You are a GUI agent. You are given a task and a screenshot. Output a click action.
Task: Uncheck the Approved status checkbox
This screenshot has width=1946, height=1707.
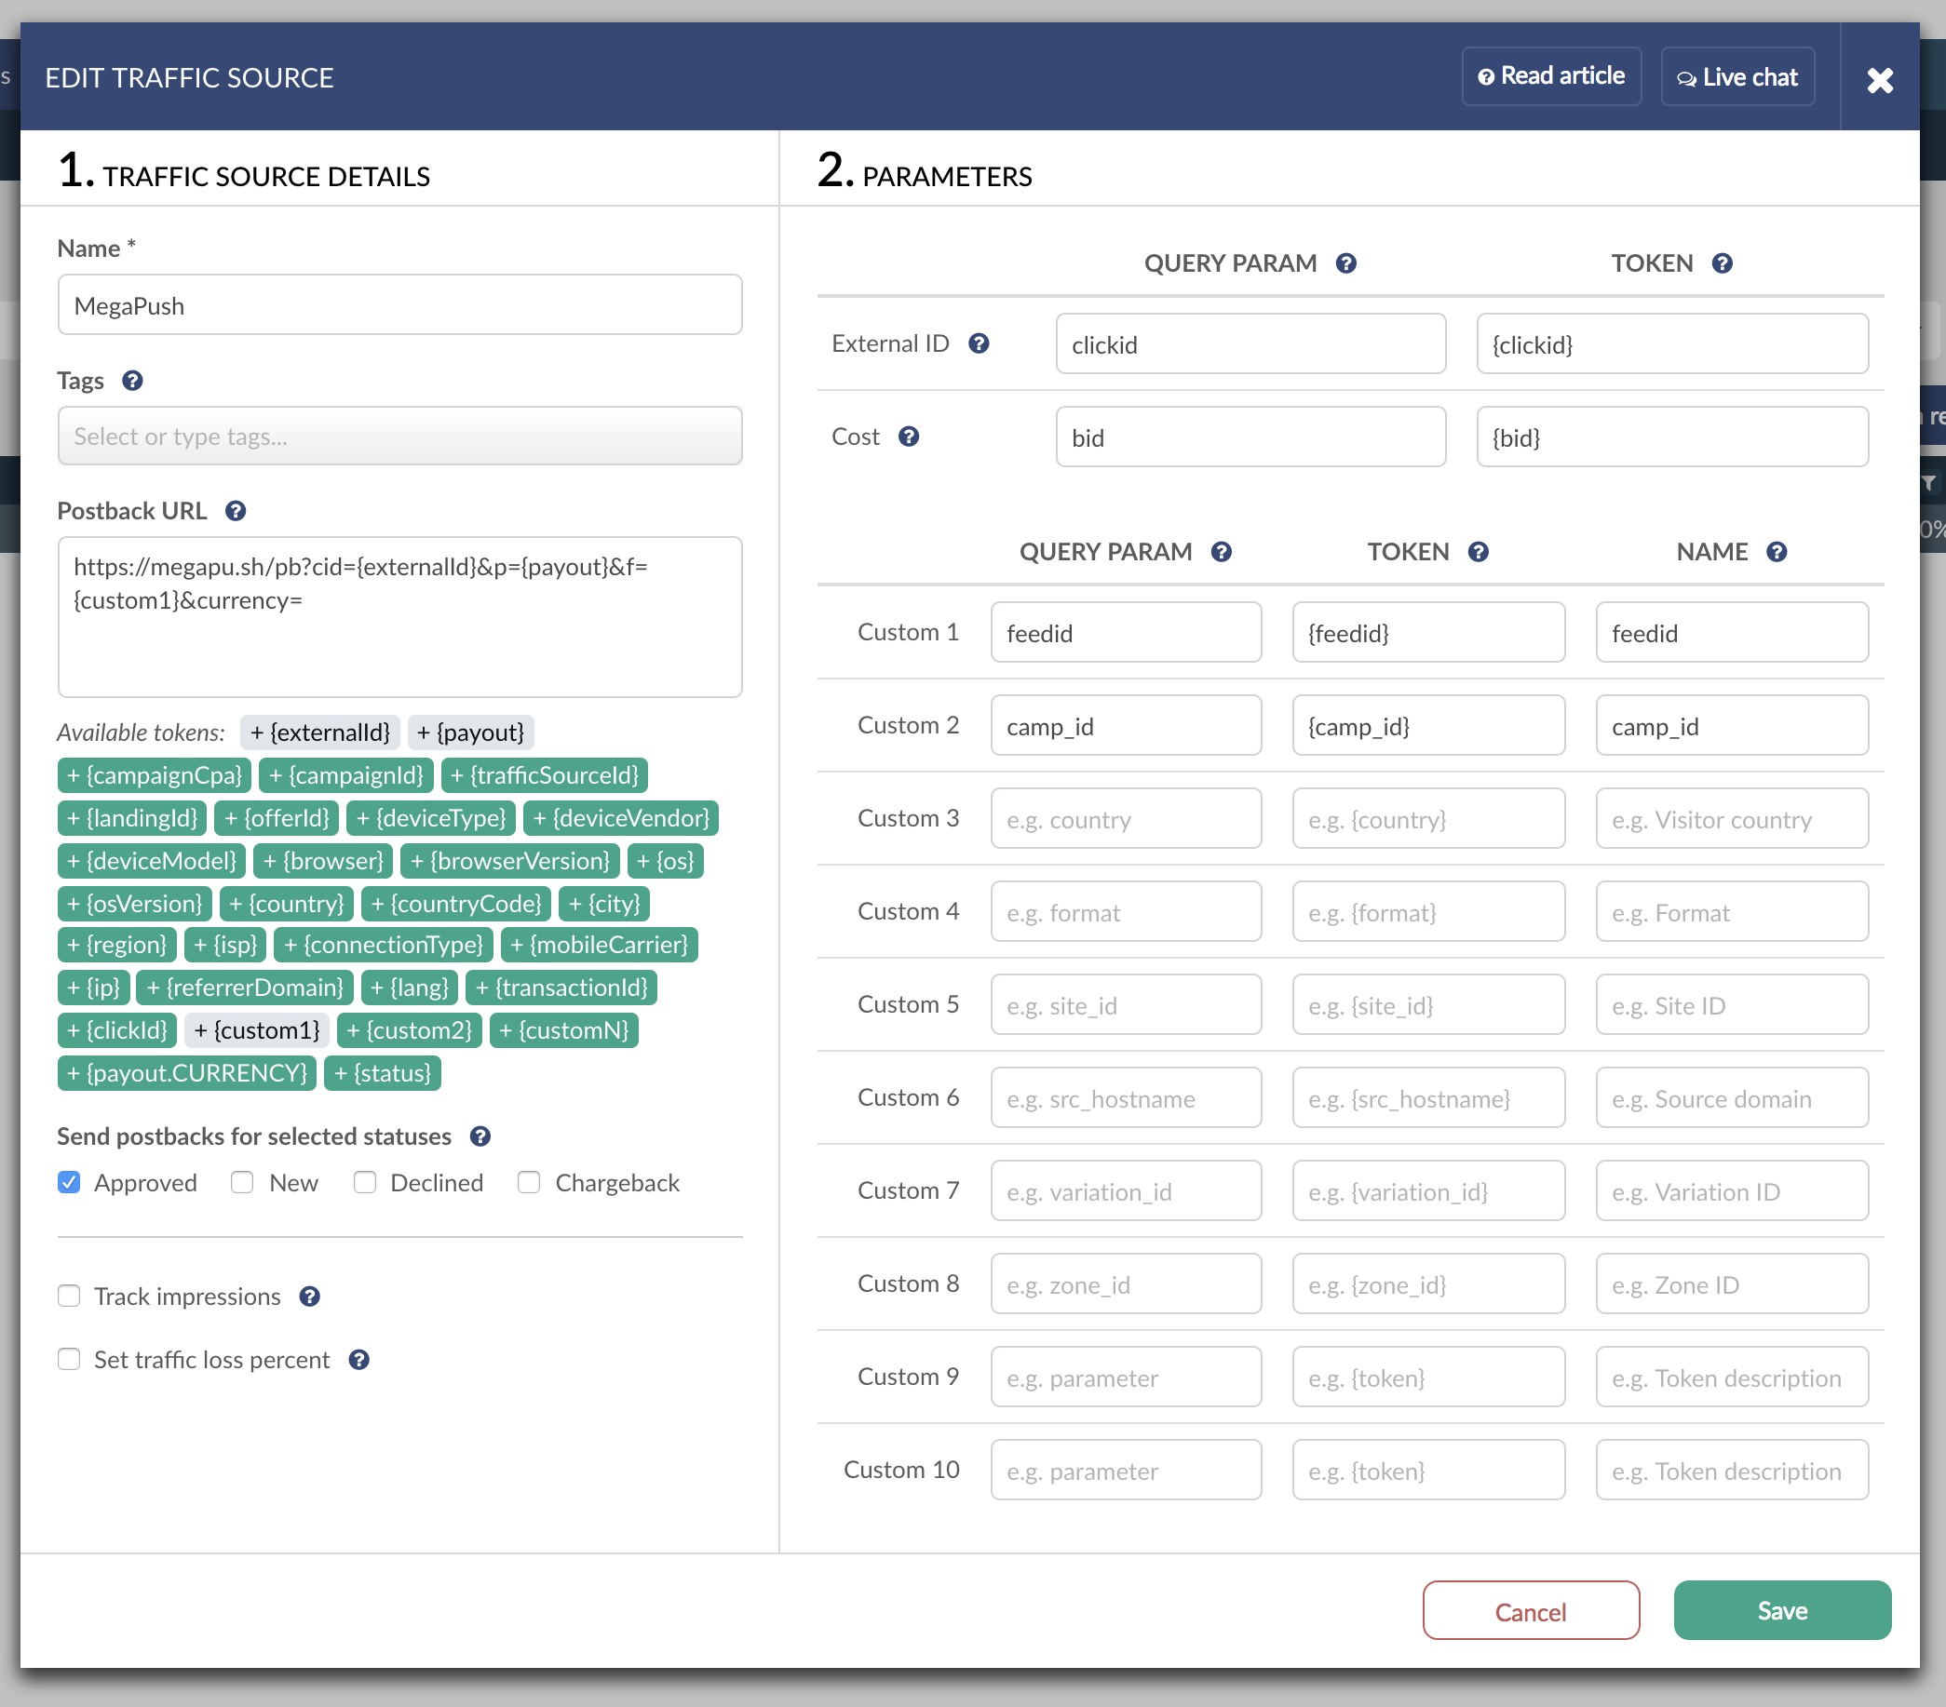pyautogui.click(x=69, y=1182)
